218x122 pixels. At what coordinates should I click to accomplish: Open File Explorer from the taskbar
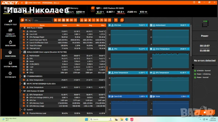tap(122, 119)
